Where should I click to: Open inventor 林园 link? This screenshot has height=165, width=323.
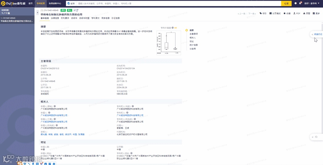click(x=74, y=134)
